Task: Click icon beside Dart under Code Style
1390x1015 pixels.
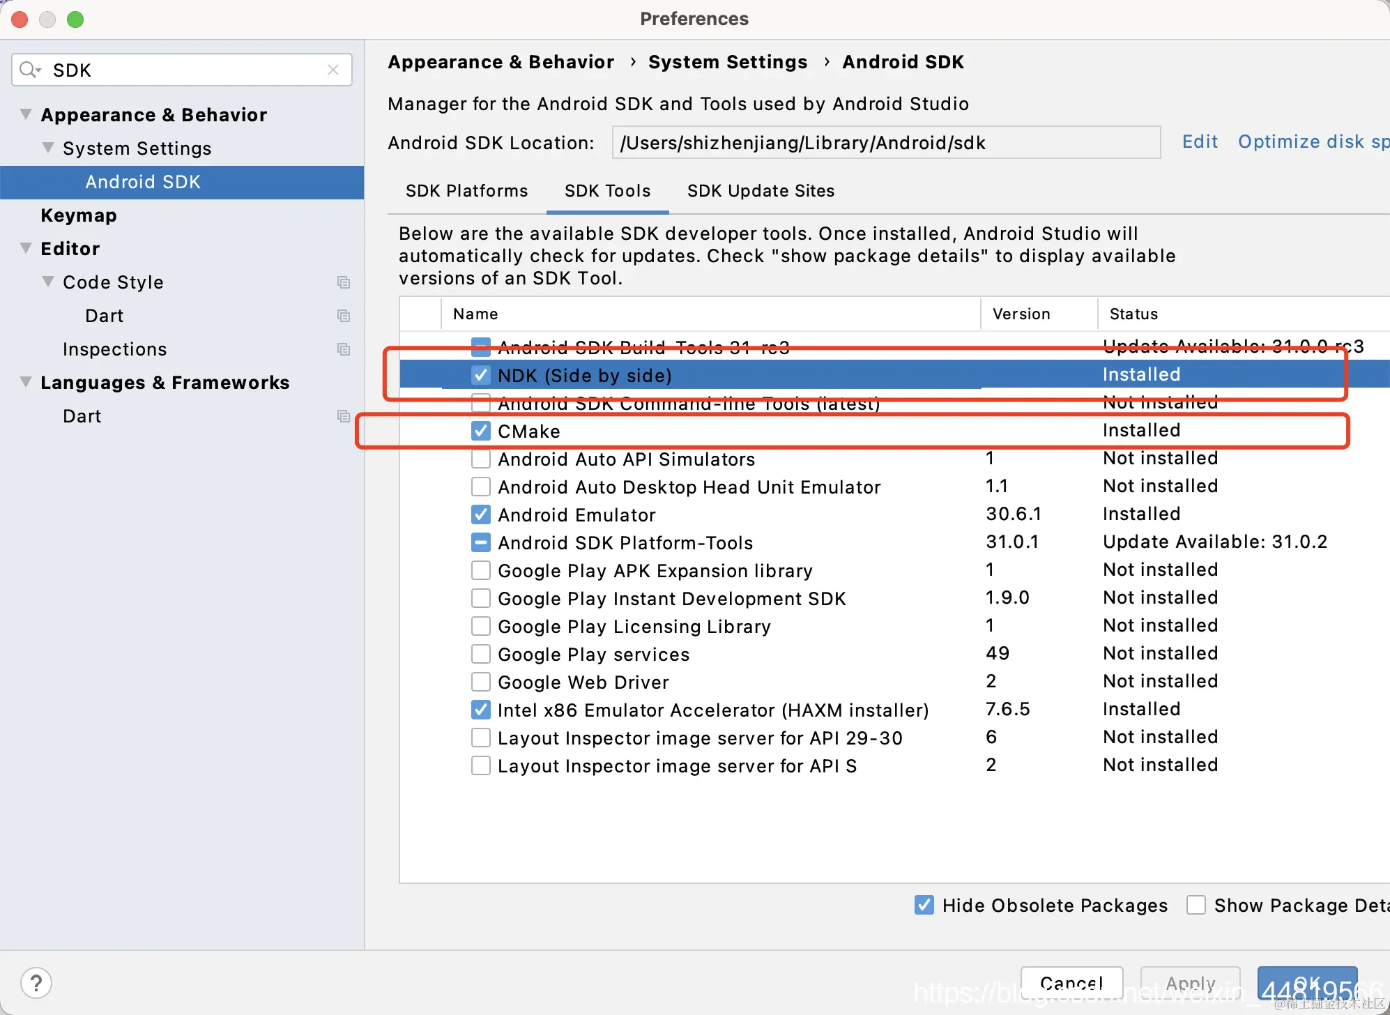Action: tap(344, 316)
